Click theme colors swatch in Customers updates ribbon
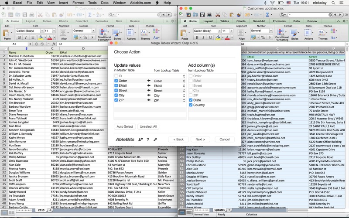The width and height of the screenshot is (349, 218). click(333, 31)
